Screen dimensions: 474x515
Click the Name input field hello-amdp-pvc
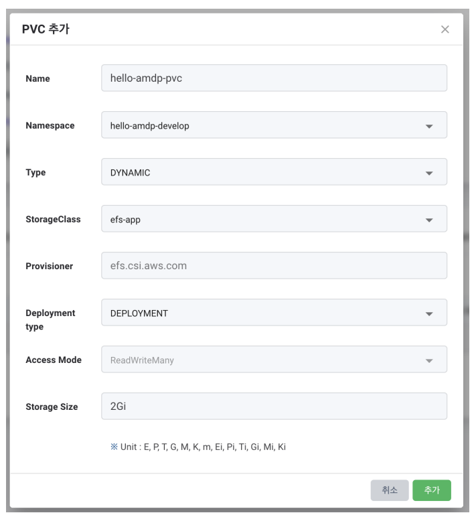pos(274,78)
